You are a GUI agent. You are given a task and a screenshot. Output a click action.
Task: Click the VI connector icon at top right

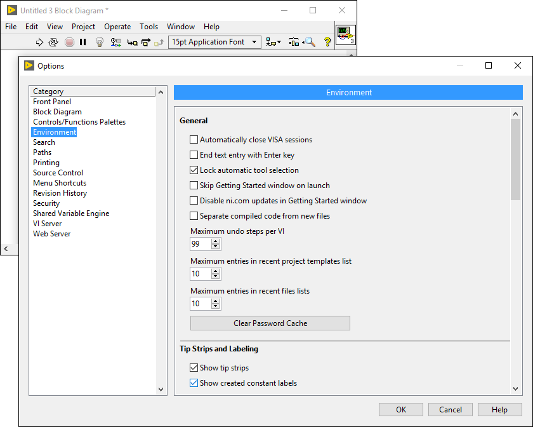(346, 35)
